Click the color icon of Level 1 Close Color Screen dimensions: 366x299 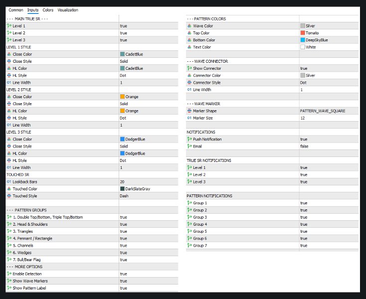pyautogui.click(x=9, y=54)
